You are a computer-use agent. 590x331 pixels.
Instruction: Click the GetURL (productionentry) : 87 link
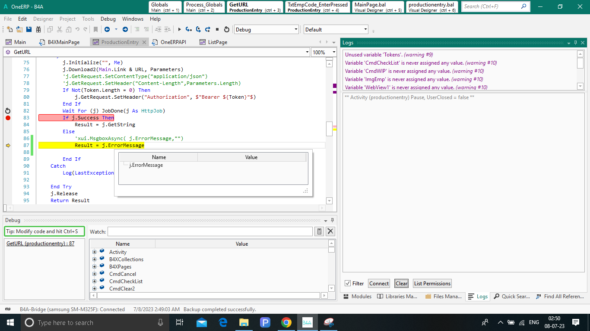[40, 244]
